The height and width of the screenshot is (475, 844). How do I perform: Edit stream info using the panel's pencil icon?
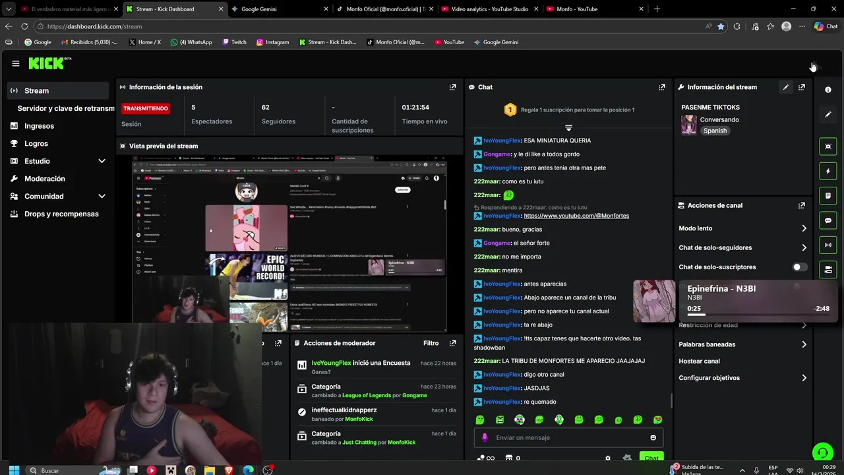(x=786, y=87)
